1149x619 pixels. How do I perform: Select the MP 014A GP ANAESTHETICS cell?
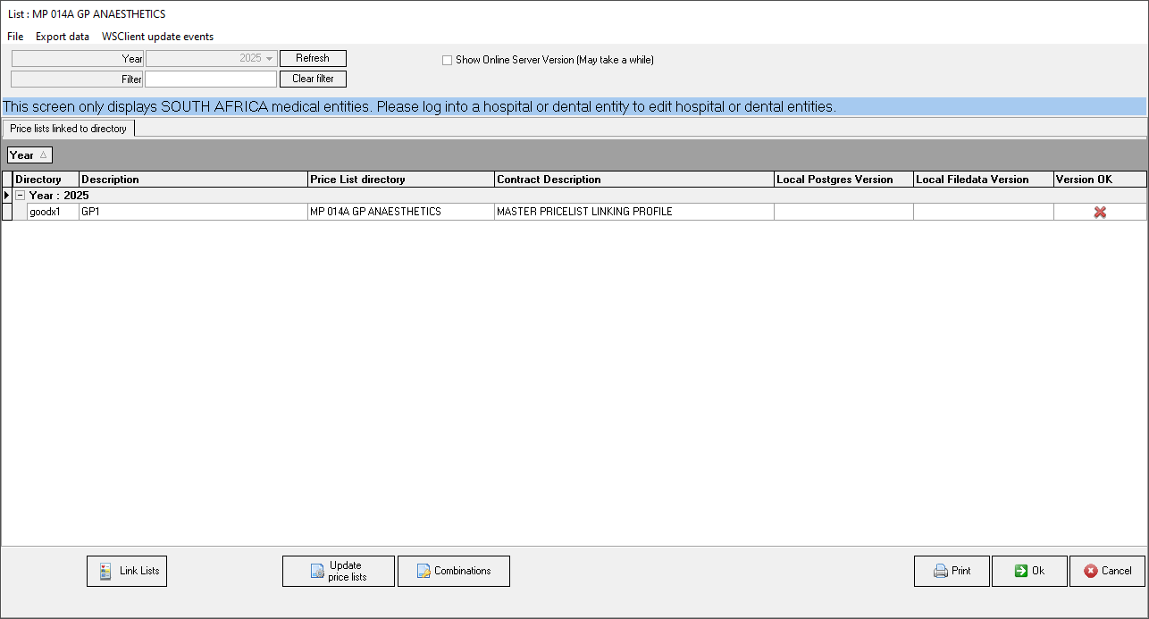coord(401,212)
